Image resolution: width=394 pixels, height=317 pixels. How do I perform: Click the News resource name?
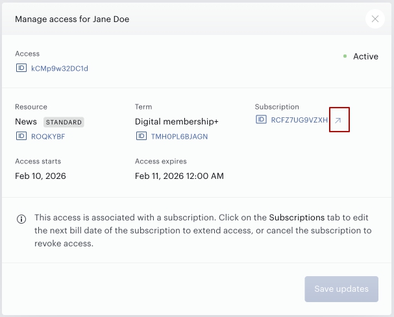[26, 122]
